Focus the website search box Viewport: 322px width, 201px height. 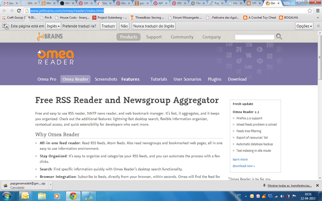254,37
